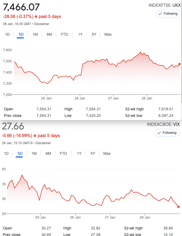
Task: Switch the FTSE chart to 1M
Action: pyautogui.click(x=35, y=34)
